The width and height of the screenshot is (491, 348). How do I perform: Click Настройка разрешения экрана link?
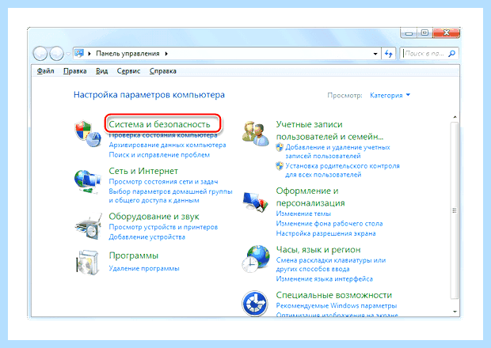(325, 233)
